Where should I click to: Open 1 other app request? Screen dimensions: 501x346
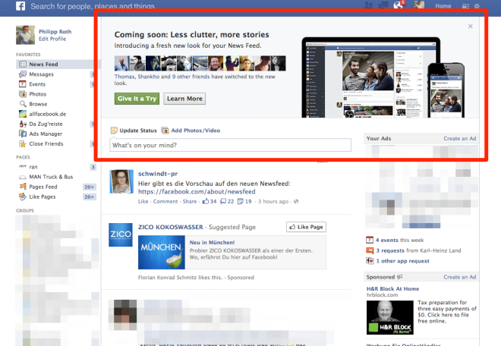[402, 261]
